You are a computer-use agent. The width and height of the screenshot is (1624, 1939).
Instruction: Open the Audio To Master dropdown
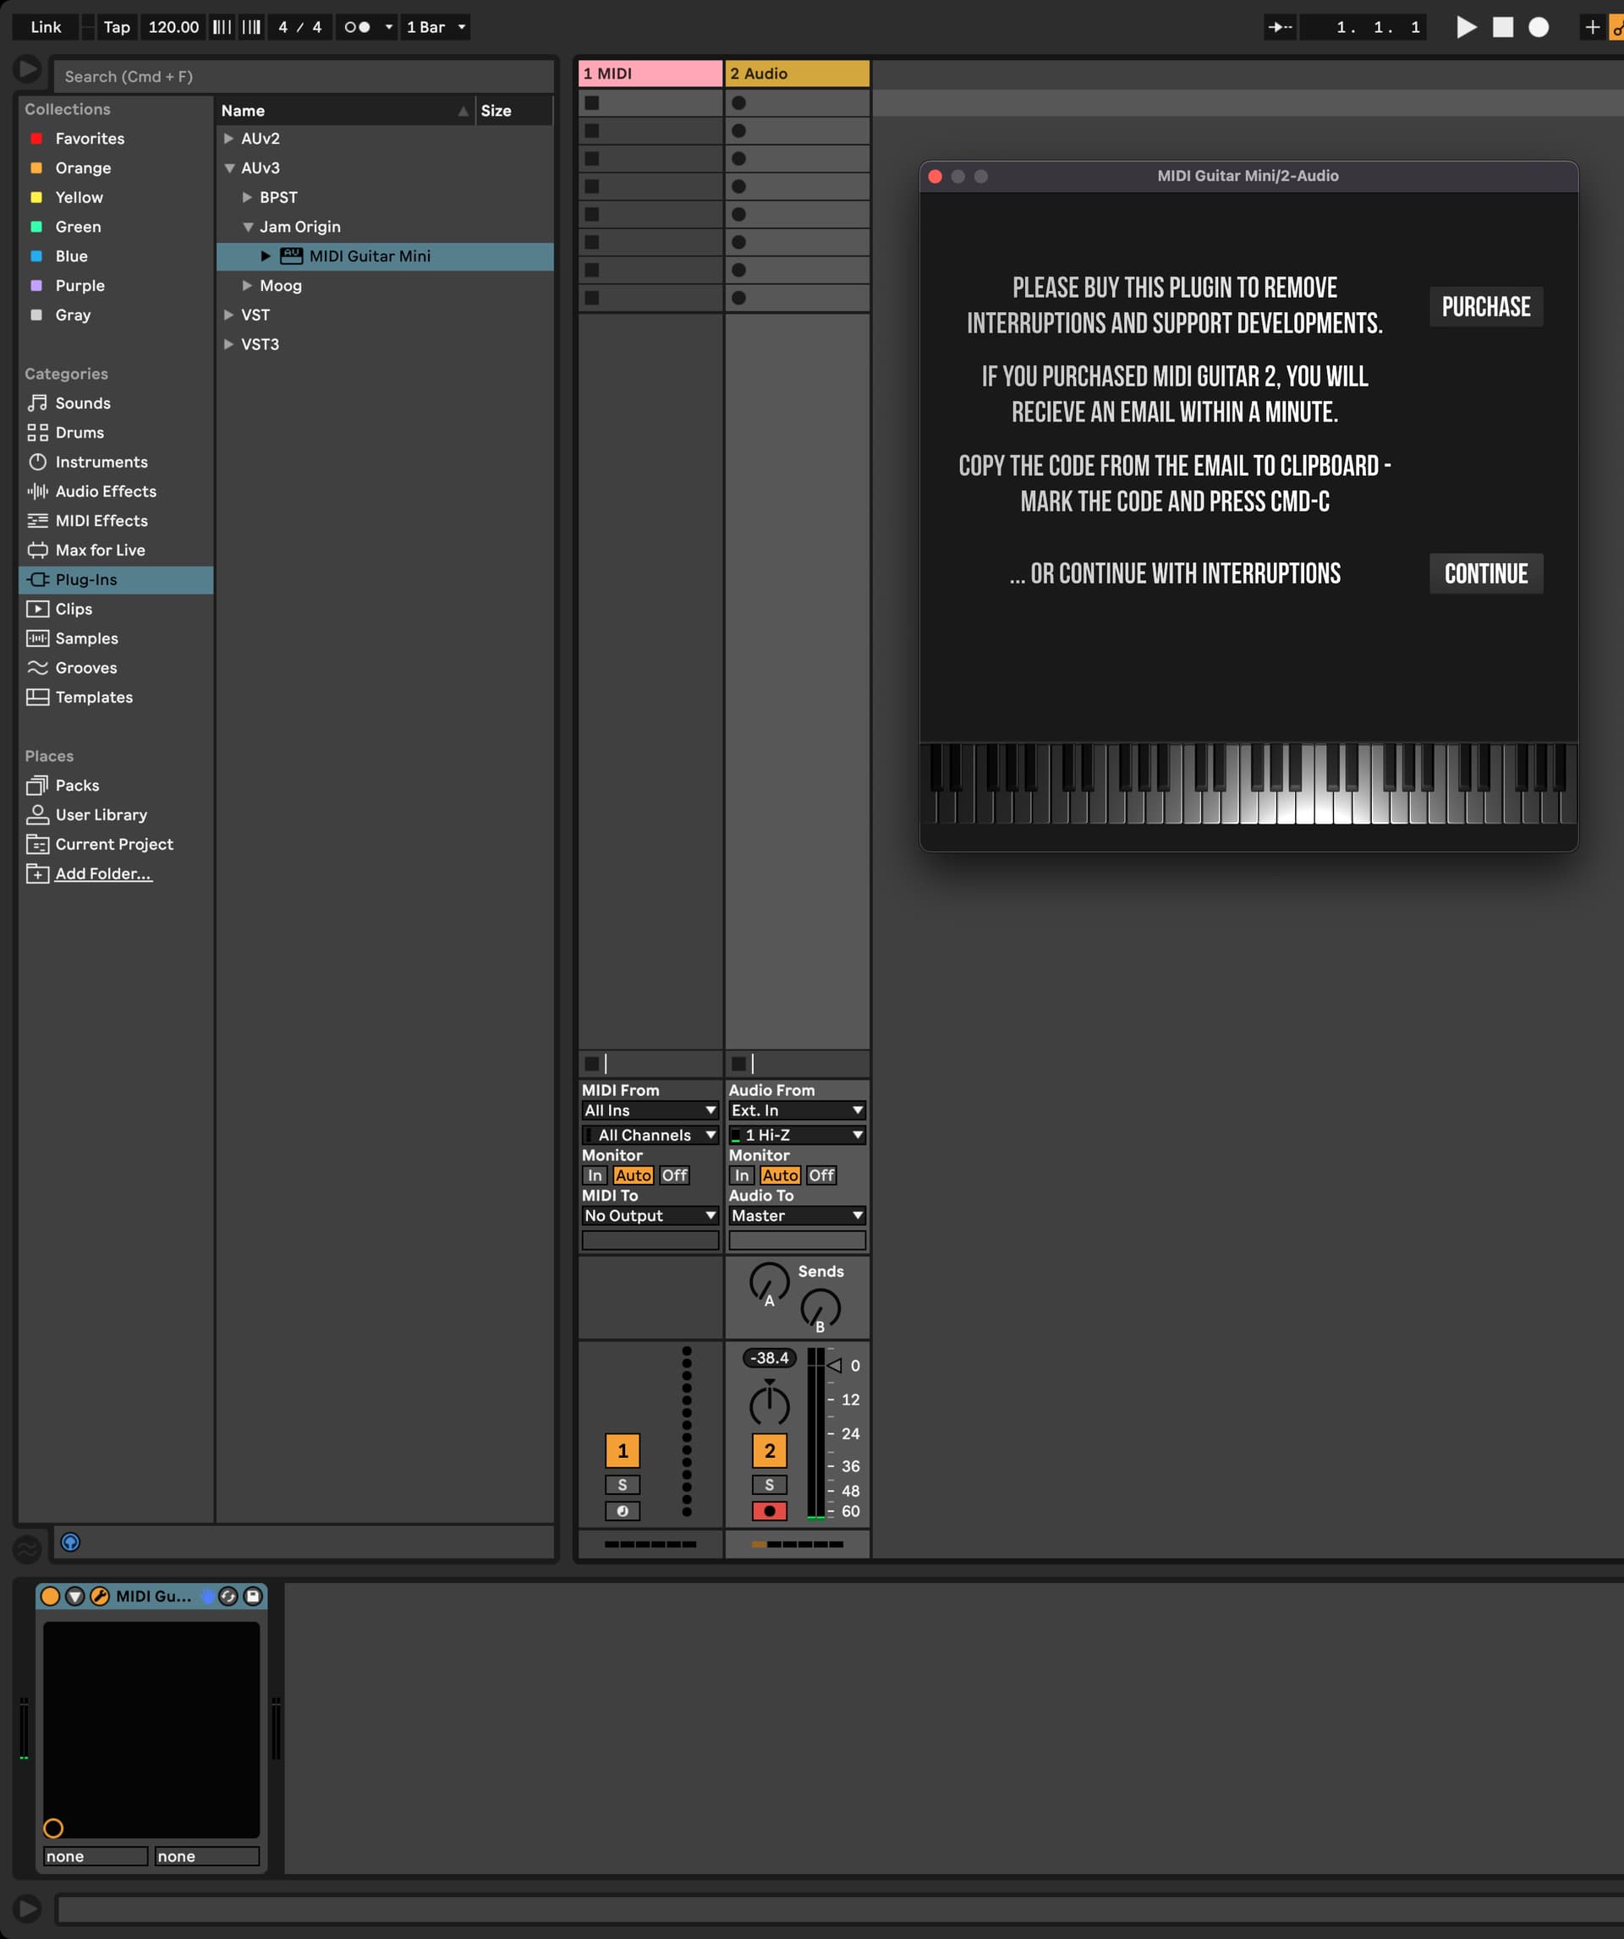pos(798,1216)
